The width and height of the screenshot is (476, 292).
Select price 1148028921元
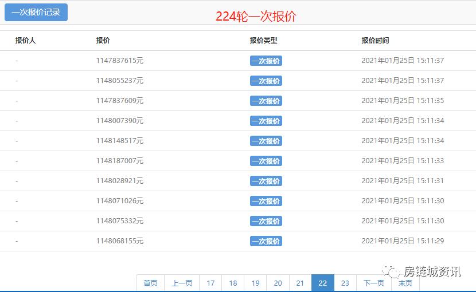click(x=120, y=181)
